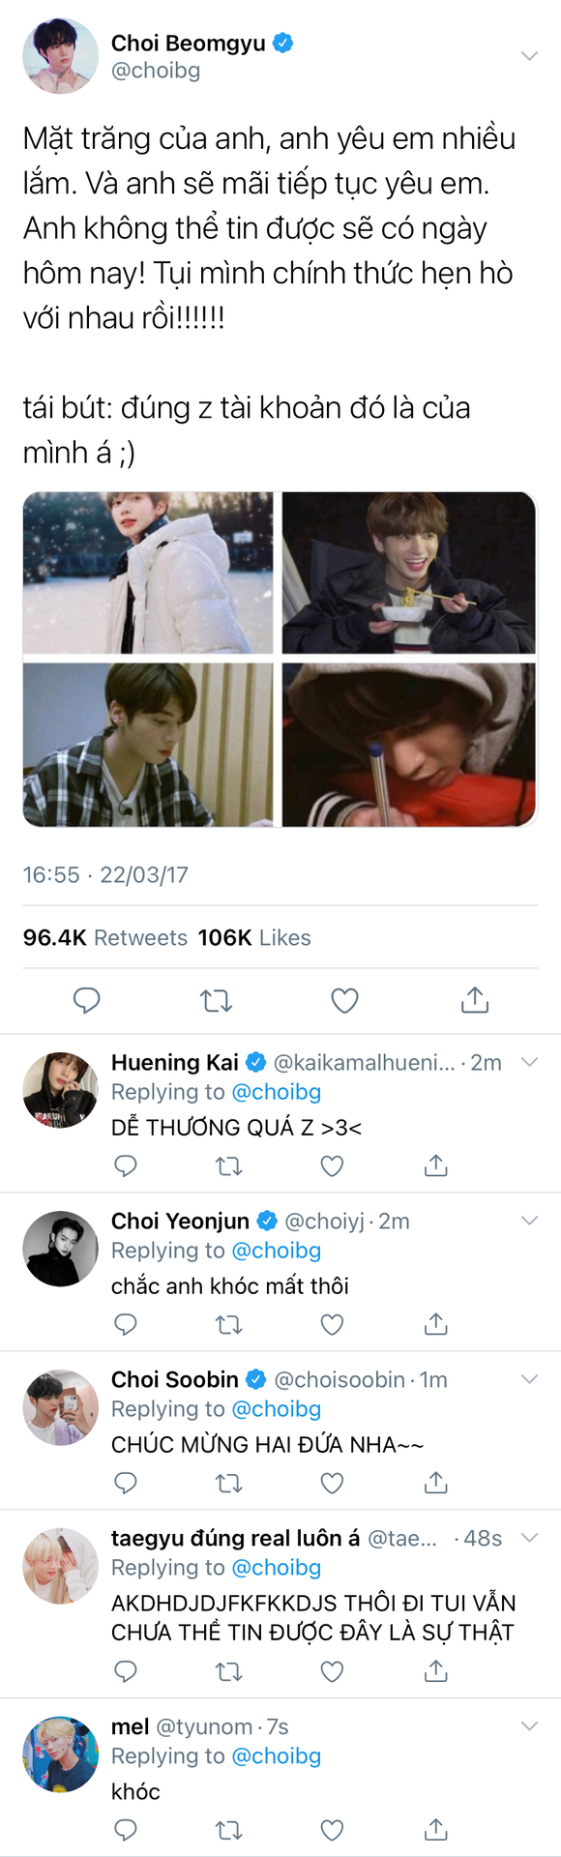Retweet the taegyu fan account reply
The height and width of the screenshot is (1857, 561).
tap(229, 1671)
